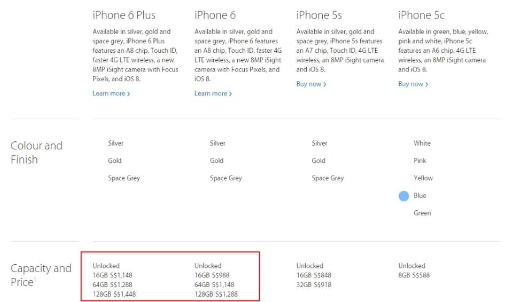
Task: Choose Green colour for iPhone 5c
Action: click(422, 213)
